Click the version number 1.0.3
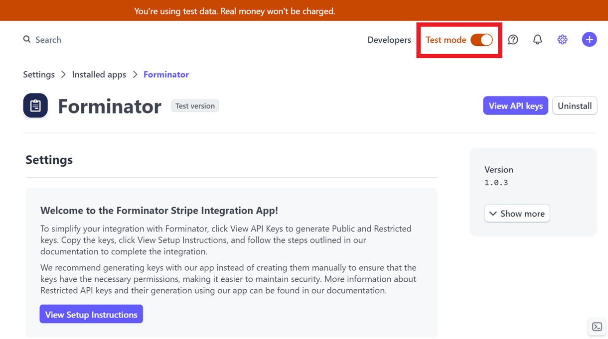Screen dimensions: 608x339 496,183
